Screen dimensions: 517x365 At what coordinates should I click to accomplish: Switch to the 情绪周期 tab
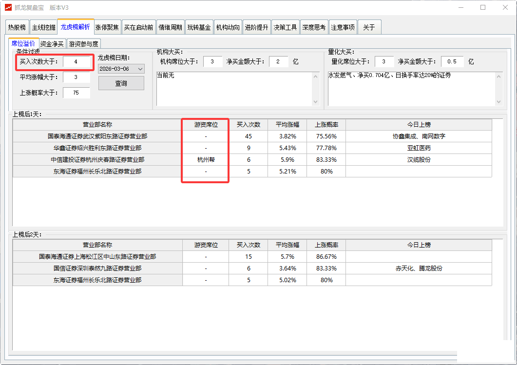[171, 27]
